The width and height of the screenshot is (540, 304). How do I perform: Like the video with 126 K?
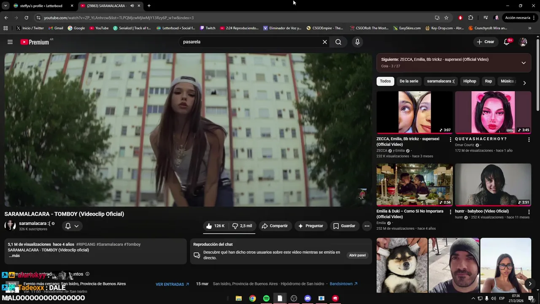point(216,226)
